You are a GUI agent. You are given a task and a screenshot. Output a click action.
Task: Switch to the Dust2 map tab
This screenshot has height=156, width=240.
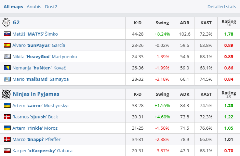51,6
